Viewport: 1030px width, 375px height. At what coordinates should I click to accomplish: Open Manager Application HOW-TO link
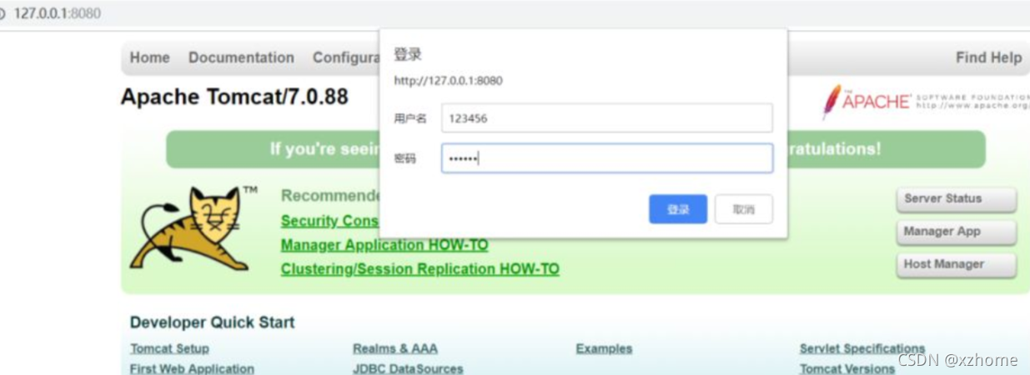click(384, 245)
